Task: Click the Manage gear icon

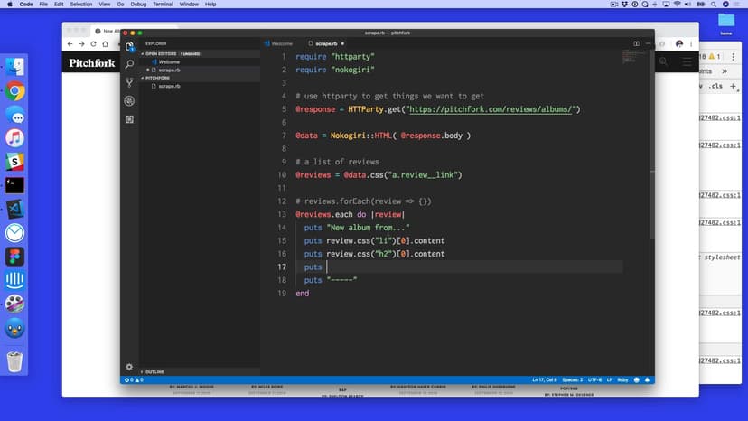Action: (129, 367)
